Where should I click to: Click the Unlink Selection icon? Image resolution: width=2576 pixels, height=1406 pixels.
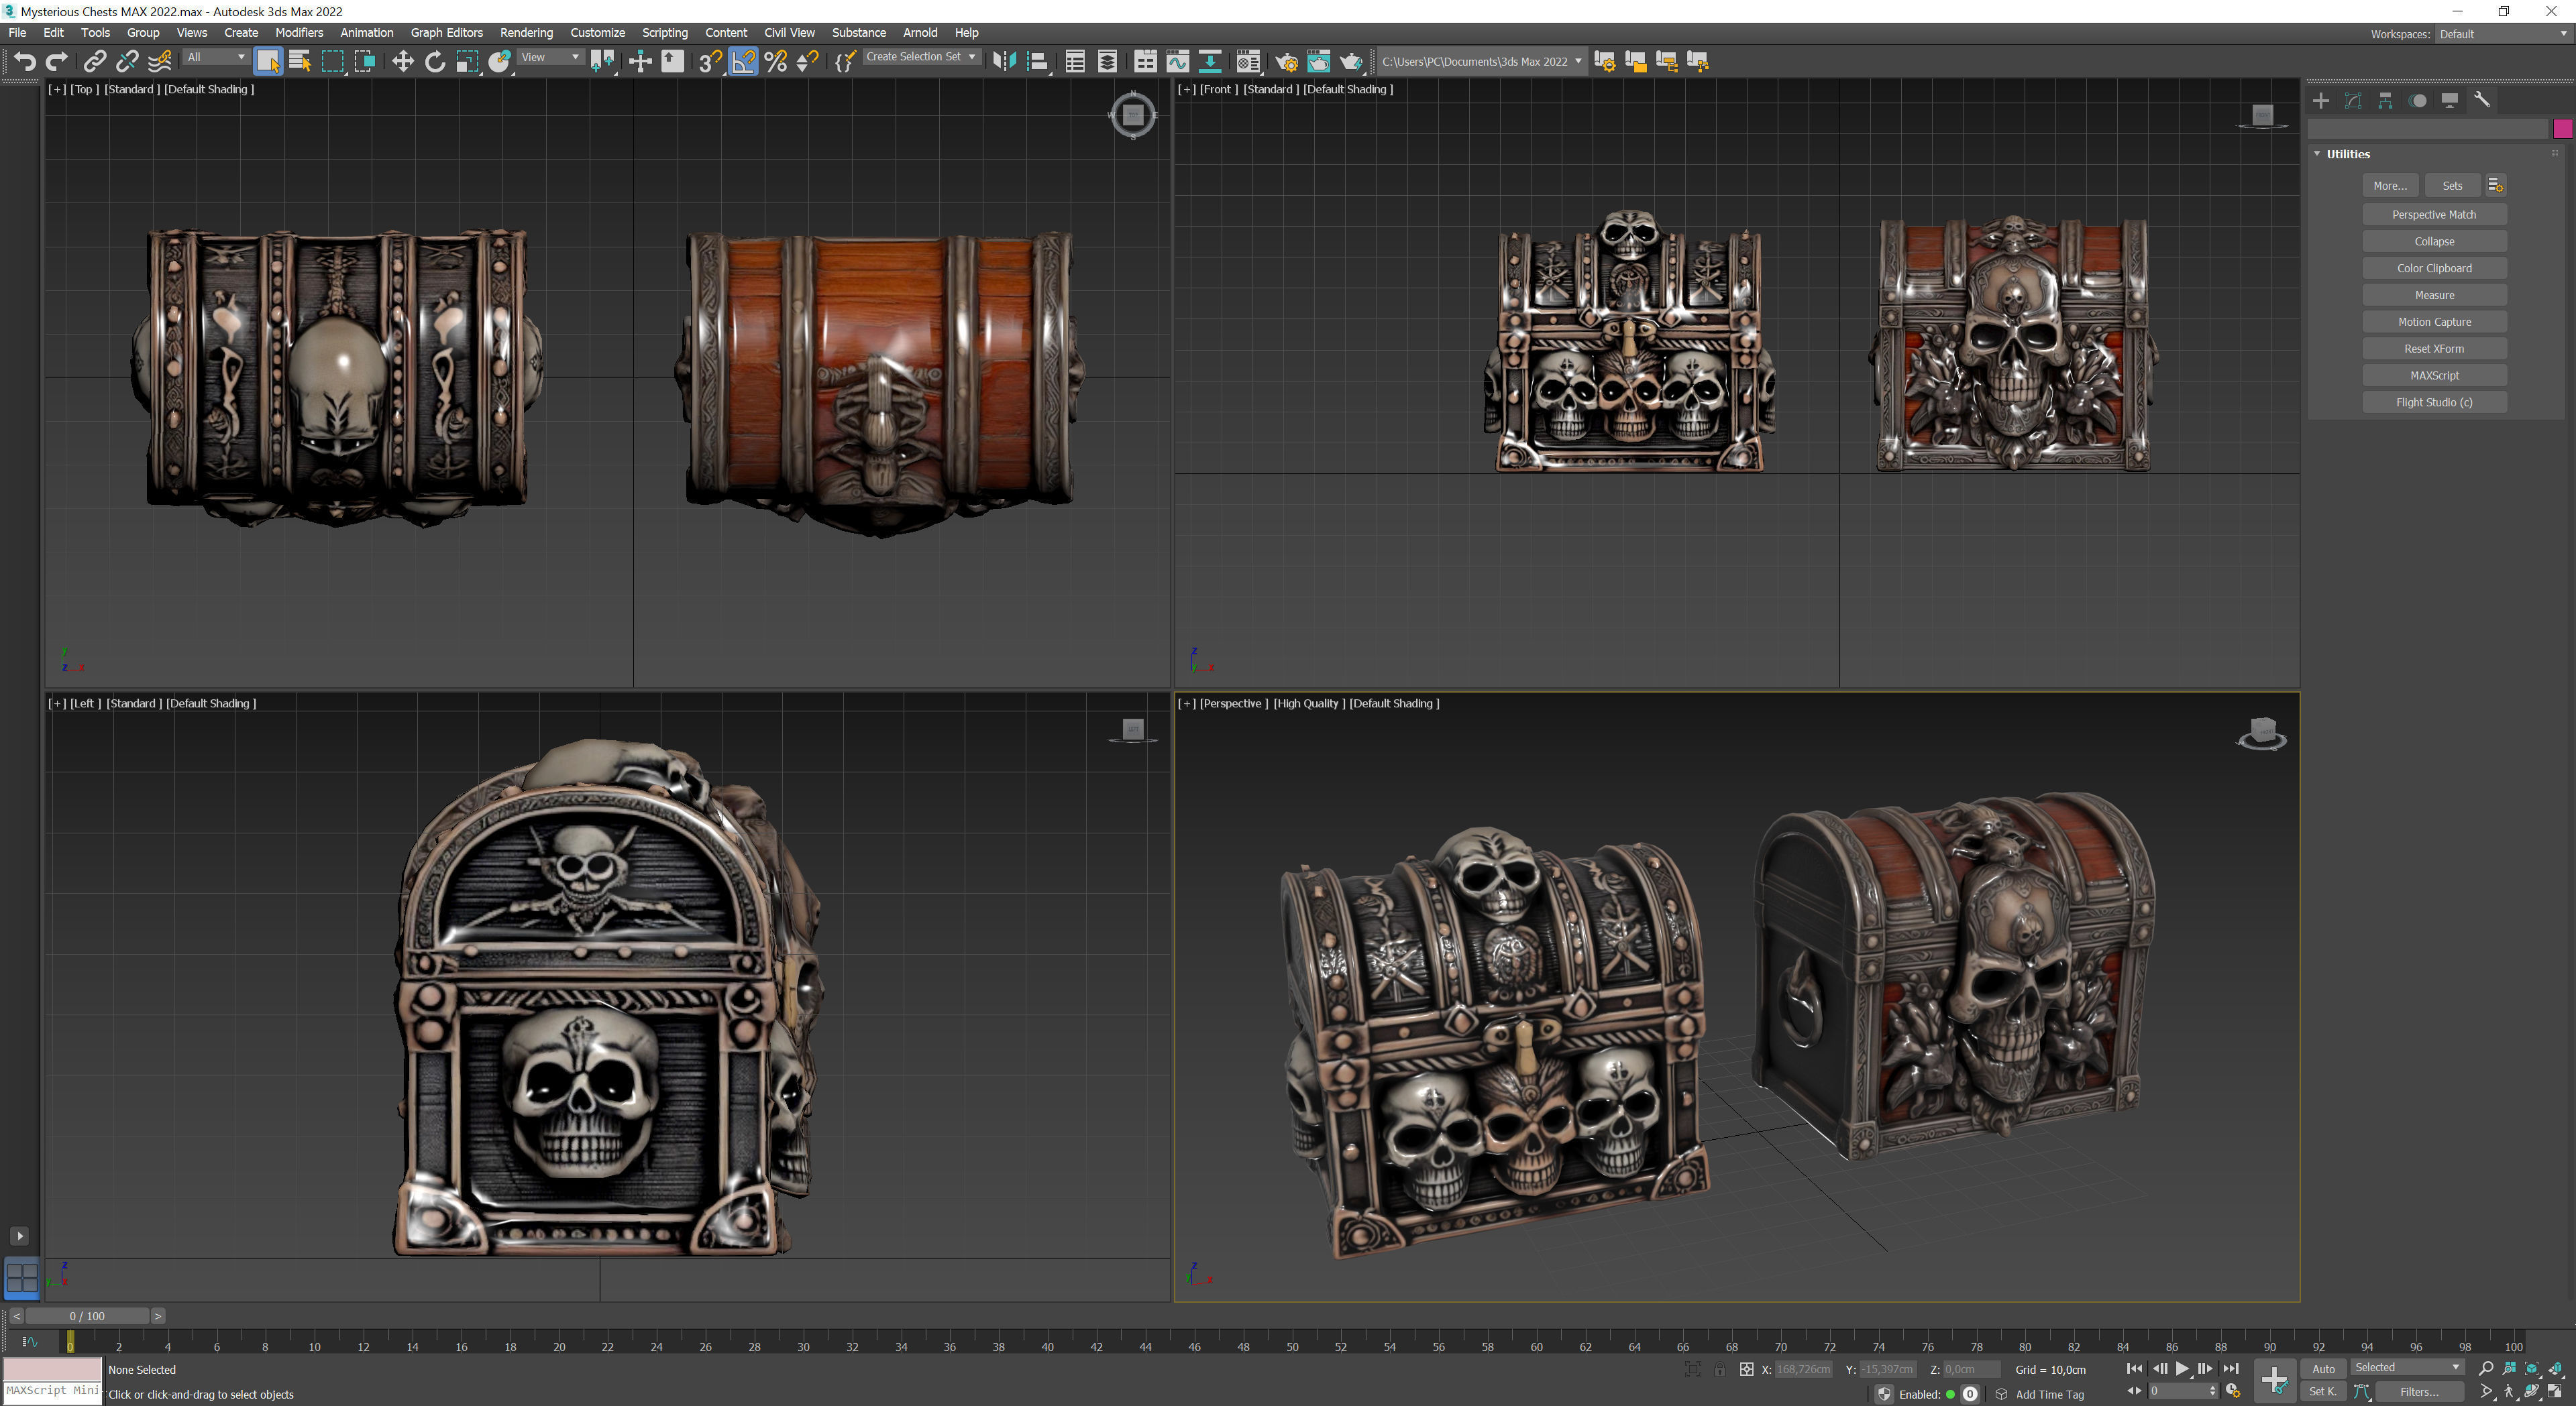click(127, 61)
